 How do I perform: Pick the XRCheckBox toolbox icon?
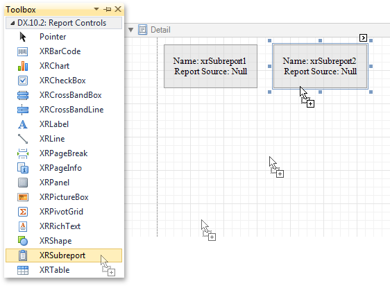tap(23, 81)
